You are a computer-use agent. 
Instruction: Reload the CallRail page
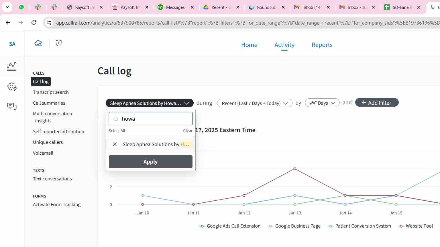34,23
